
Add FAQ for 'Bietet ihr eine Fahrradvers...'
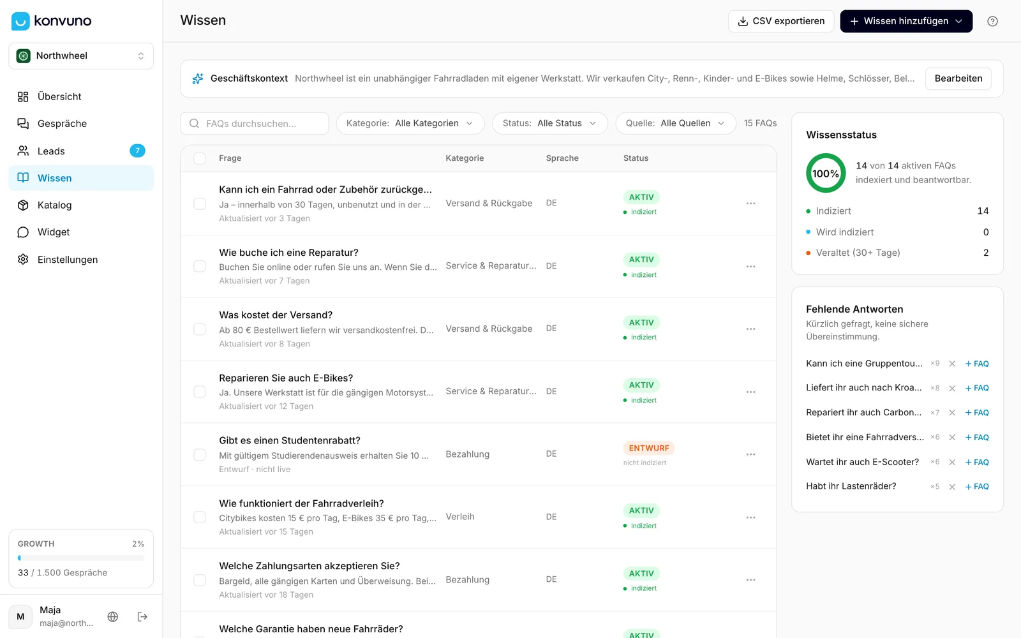pyautogui.click(x=977, y=438)
